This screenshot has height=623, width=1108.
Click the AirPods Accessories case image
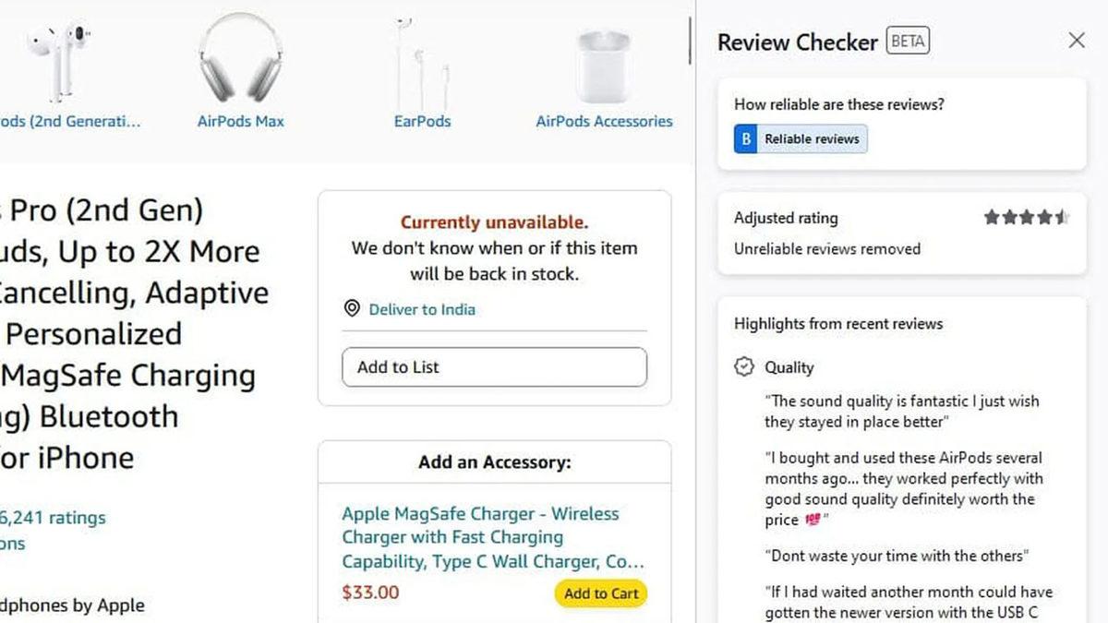(603, 65)
